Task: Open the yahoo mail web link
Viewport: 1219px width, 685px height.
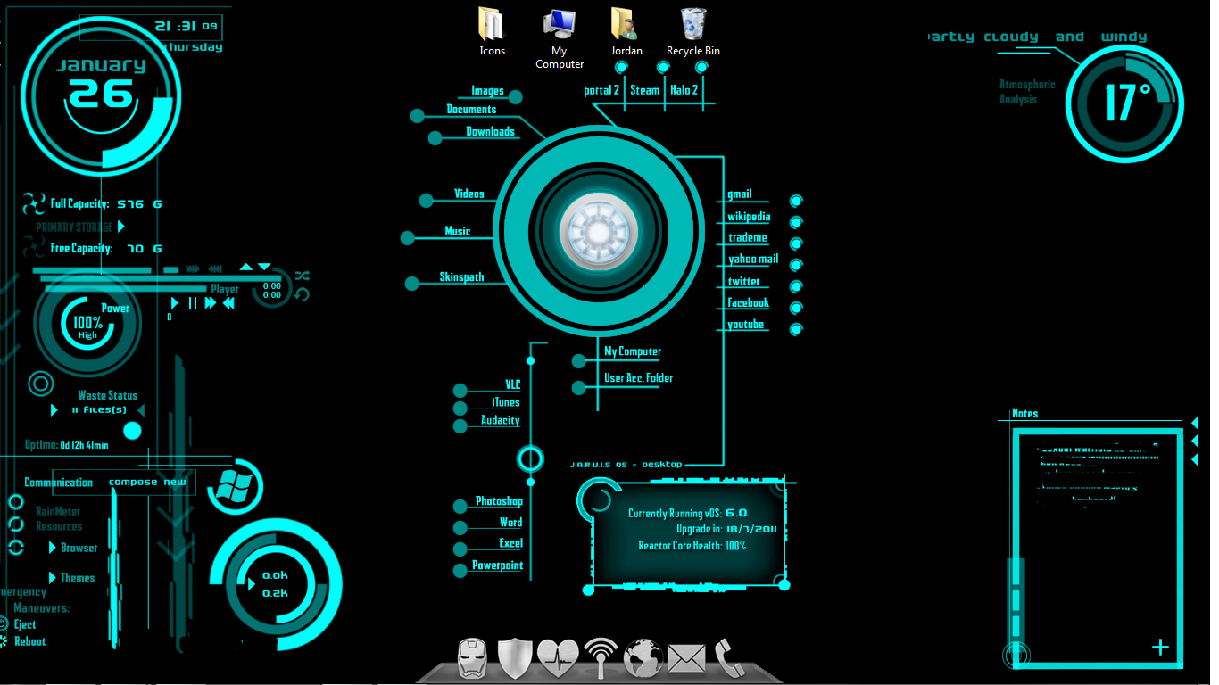Action: pos(753,260)
